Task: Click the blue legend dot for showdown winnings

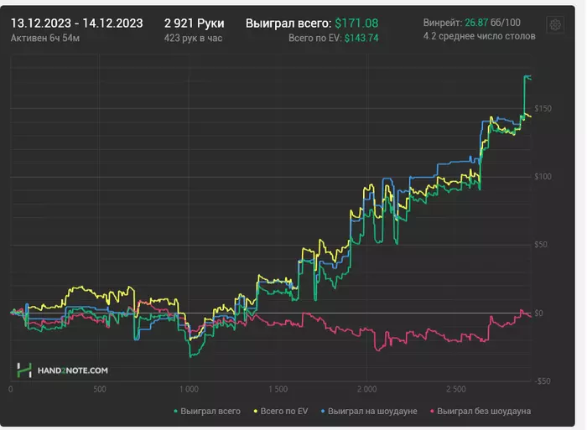Action: (323, 412)
